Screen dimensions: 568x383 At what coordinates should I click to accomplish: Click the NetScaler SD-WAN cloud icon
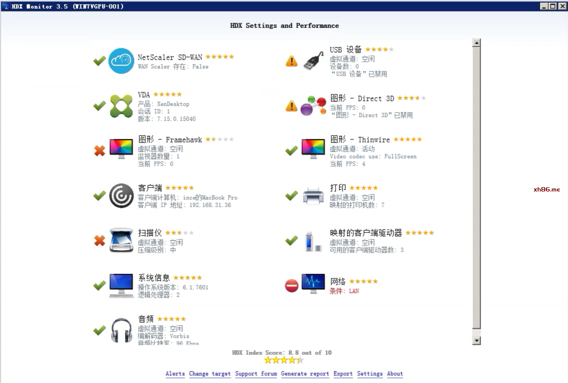[x=121, y=61]
